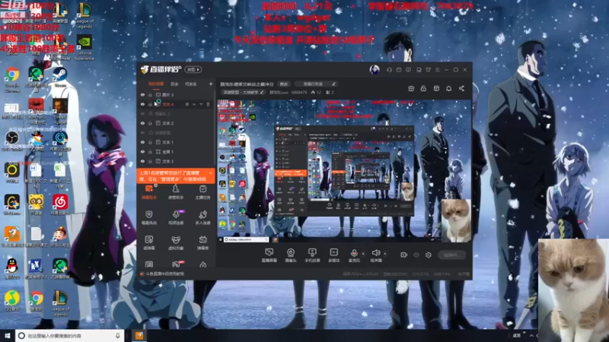Open the 读弹幕 tool
The width and height of the screenshot is (609, 342).
pos(149,242)
